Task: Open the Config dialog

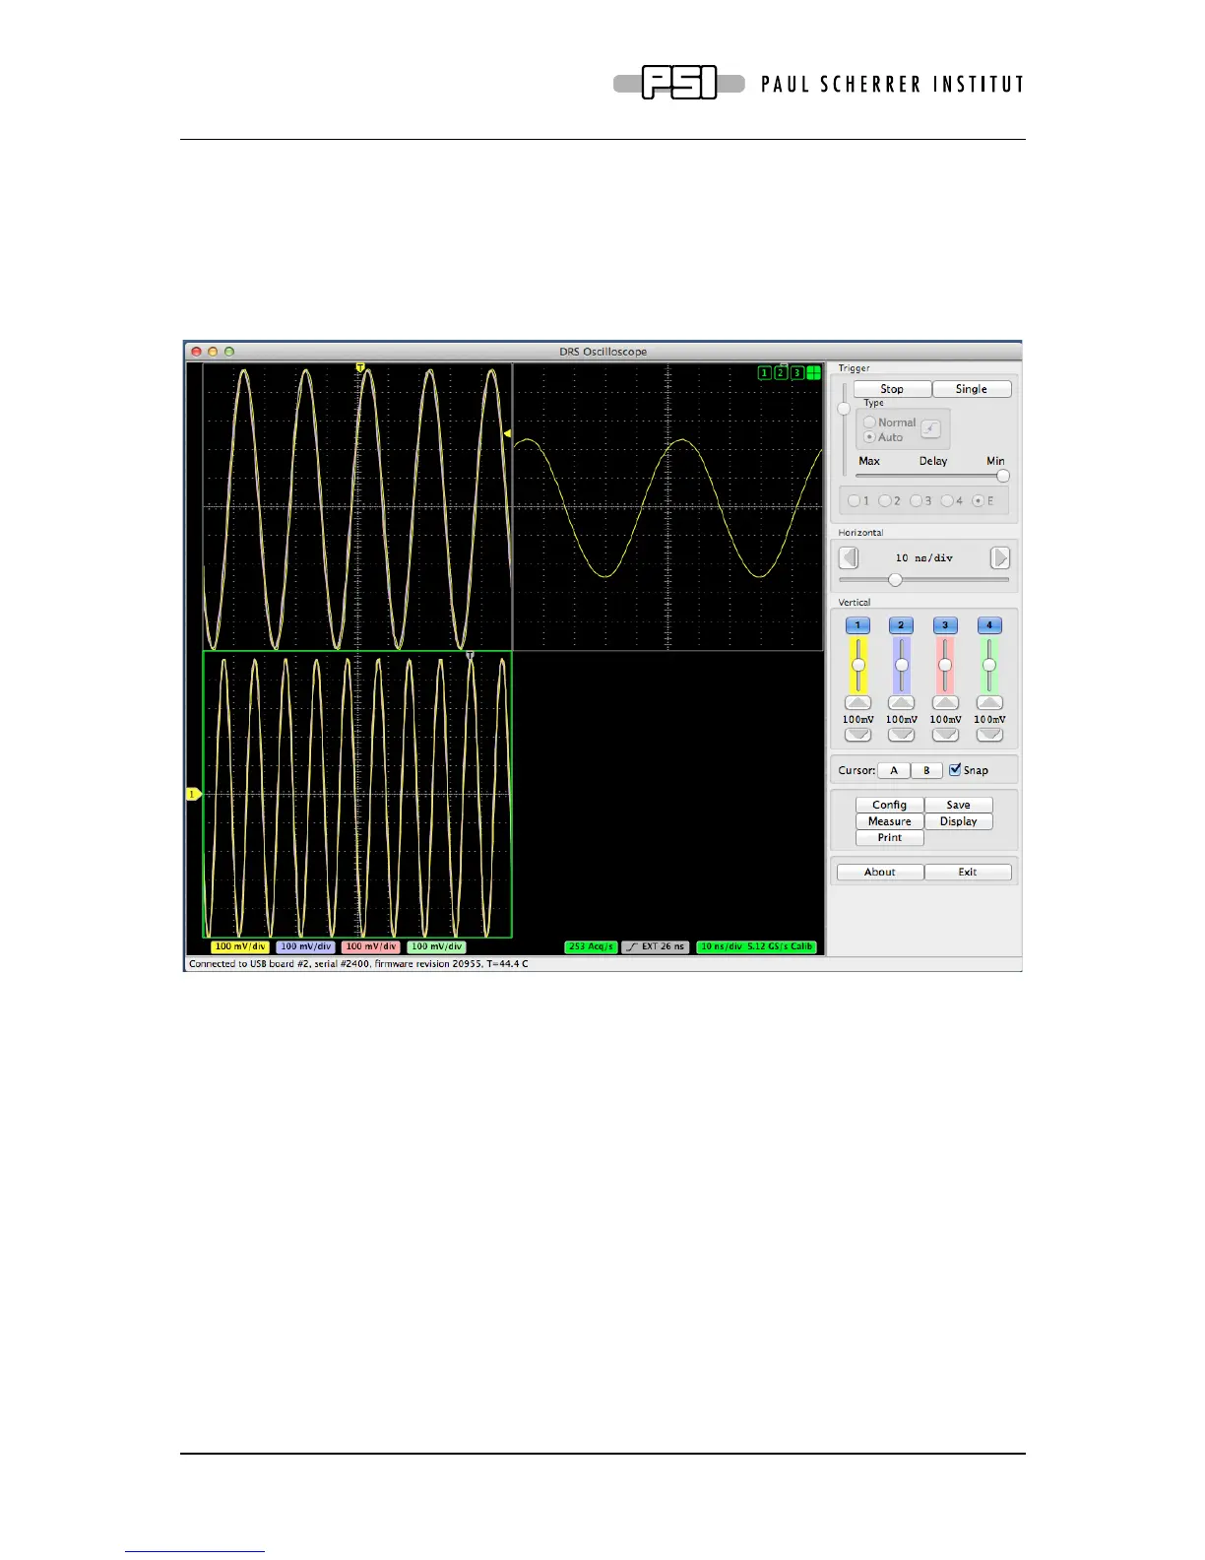Action: (x=889, y=805)
